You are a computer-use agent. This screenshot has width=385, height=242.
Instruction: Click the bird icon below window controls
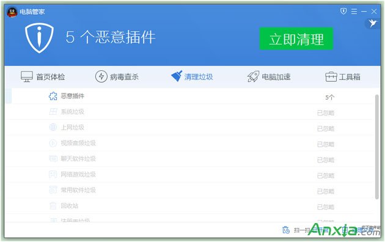pos(373,23)
